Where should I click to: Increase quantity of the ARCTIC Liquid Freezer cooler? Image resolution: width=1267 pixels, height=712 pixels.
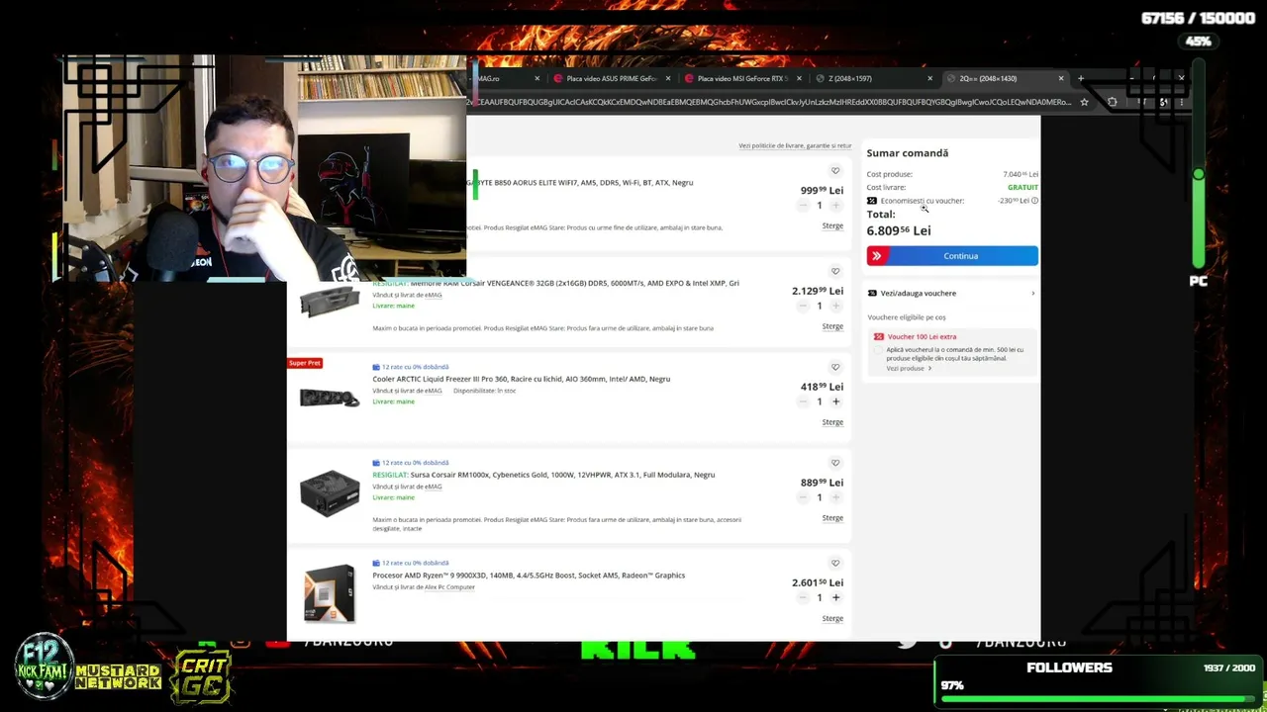coord(835,401)
